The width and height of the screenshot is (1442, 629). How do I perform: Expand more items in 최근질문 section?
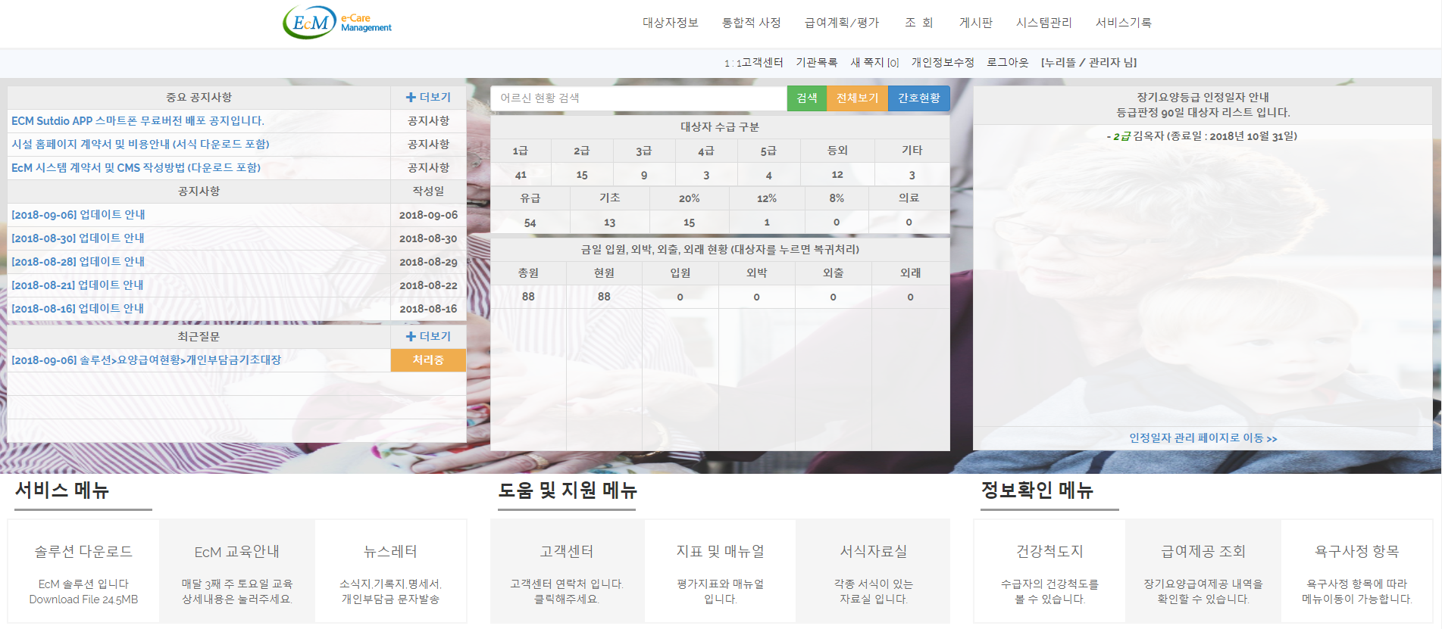click(428, 337)
